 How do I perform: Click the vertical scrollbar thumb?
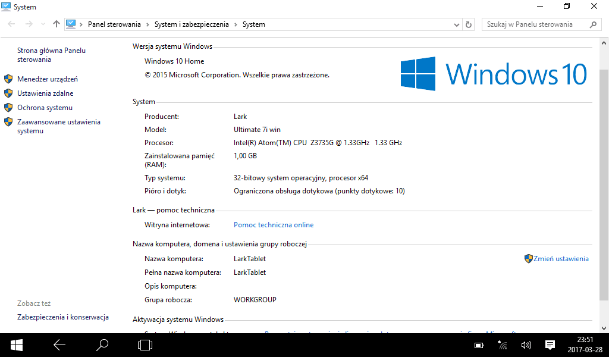tap(604, 184)
